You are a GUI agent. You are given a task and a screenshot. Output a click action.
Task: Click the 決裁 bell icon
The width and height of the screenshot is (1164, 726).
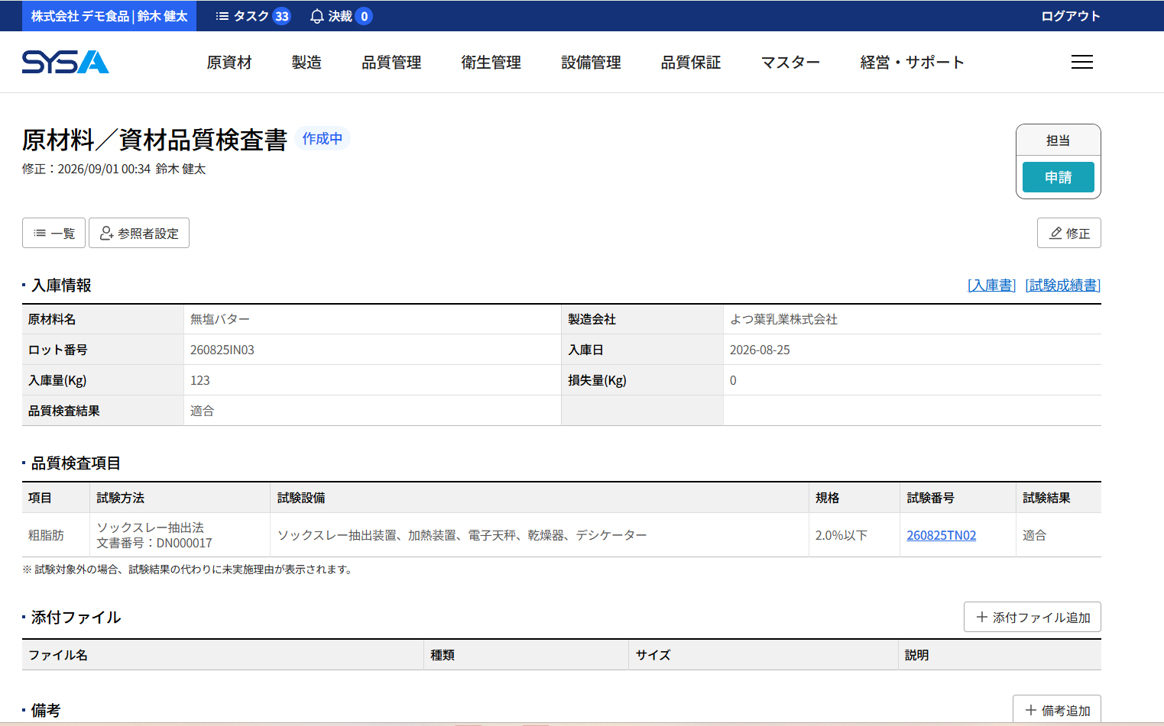[316, 16]
